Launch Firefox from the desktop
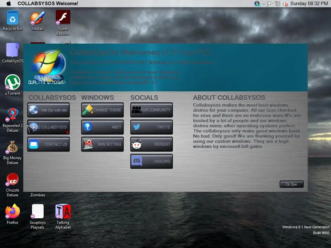 13,214
